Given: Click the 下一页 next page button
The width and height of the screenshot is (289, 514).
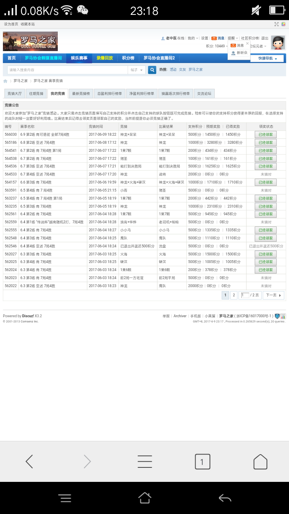Looking at the screenshot, I should (x=273, y=295).
